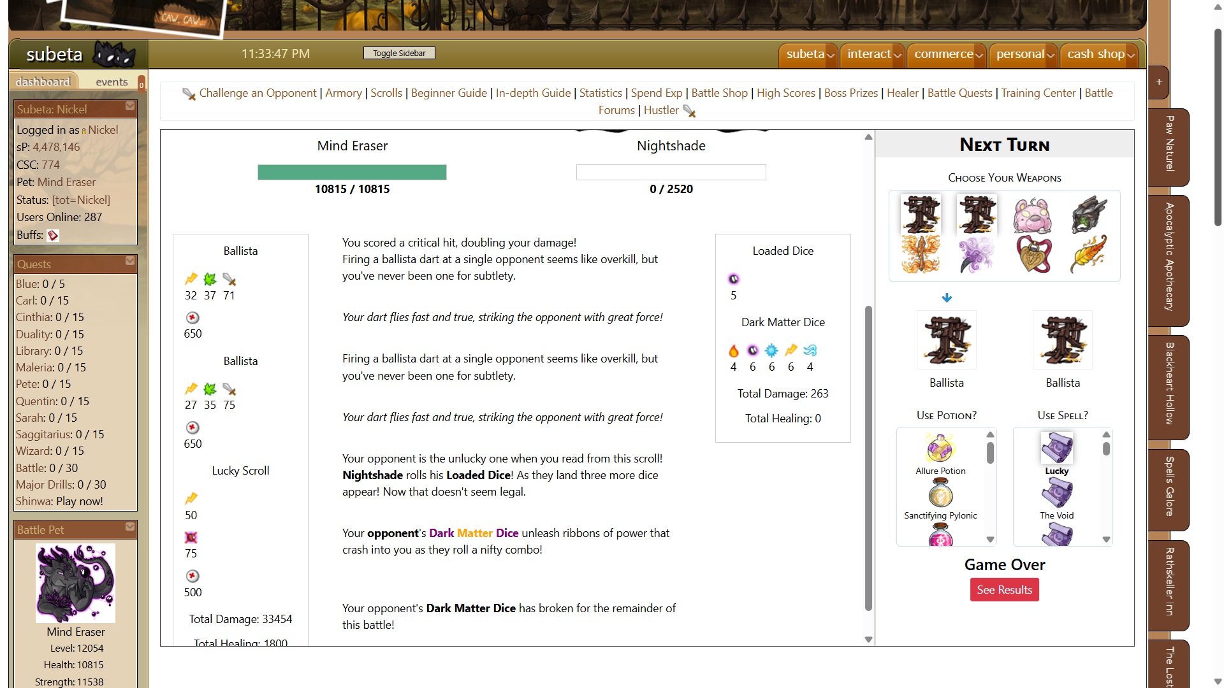Image resolution: width=1224 pixels, height=688 pixels.
Task: Select the purple smoke claw weapon
Action: click(977, 254)
